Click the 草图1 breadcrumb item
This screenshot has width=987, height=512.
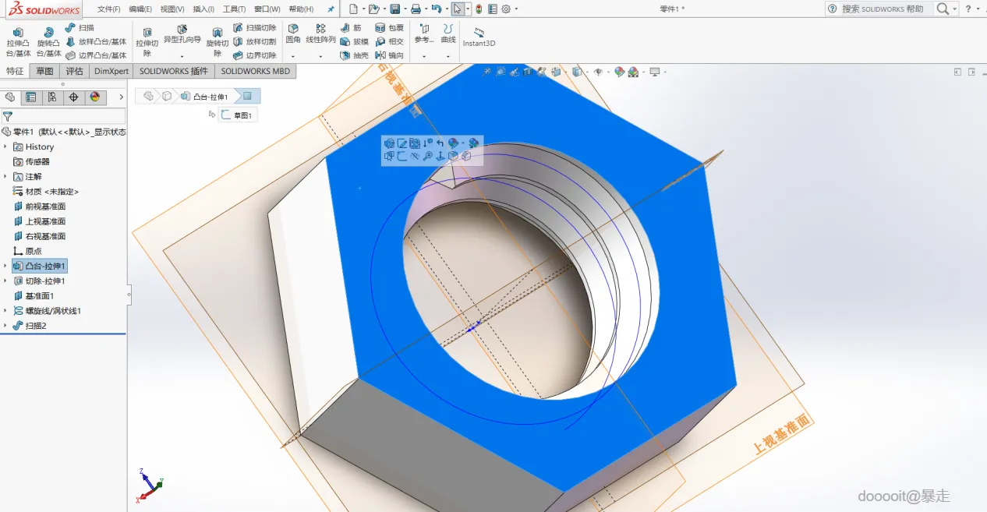click(238, 115)
